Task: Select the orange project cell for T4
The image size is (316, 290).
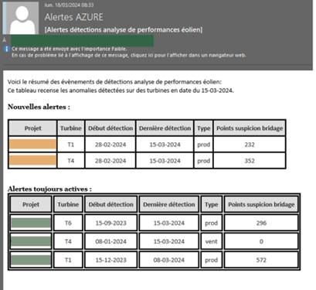Action: click(32, 160)
